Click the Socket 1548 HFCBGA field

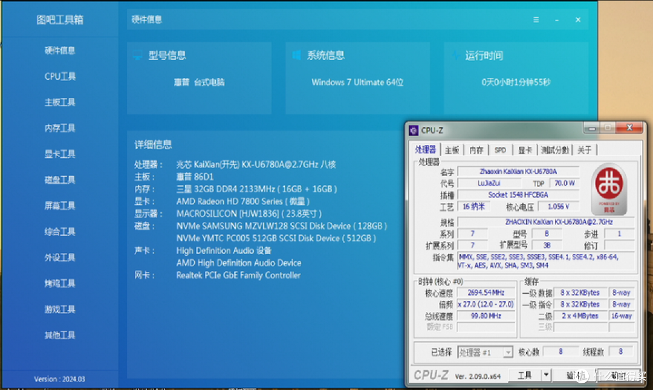[518, 195]
